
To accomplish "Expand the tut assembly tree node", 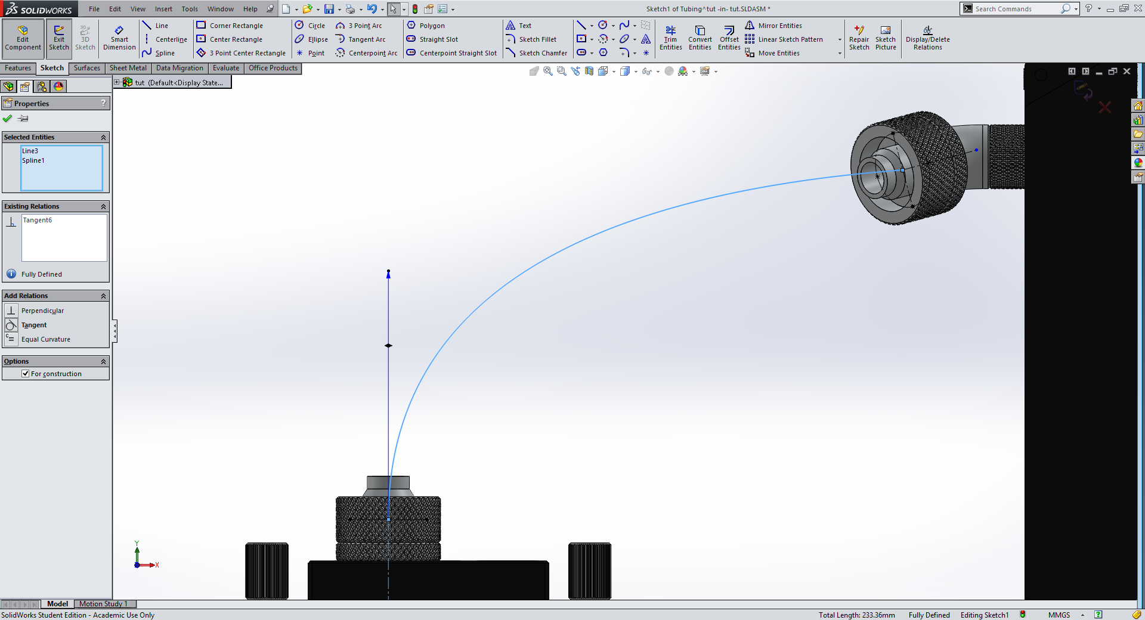I will tap(117, 82).
